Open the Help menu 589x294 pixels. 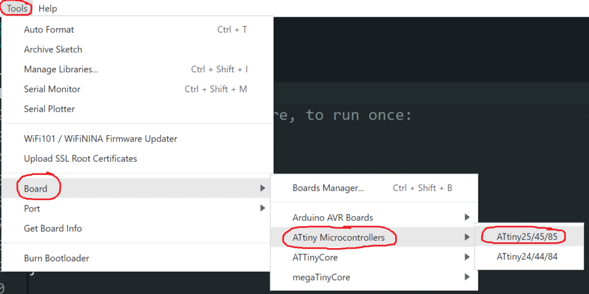tap(48, 9)
